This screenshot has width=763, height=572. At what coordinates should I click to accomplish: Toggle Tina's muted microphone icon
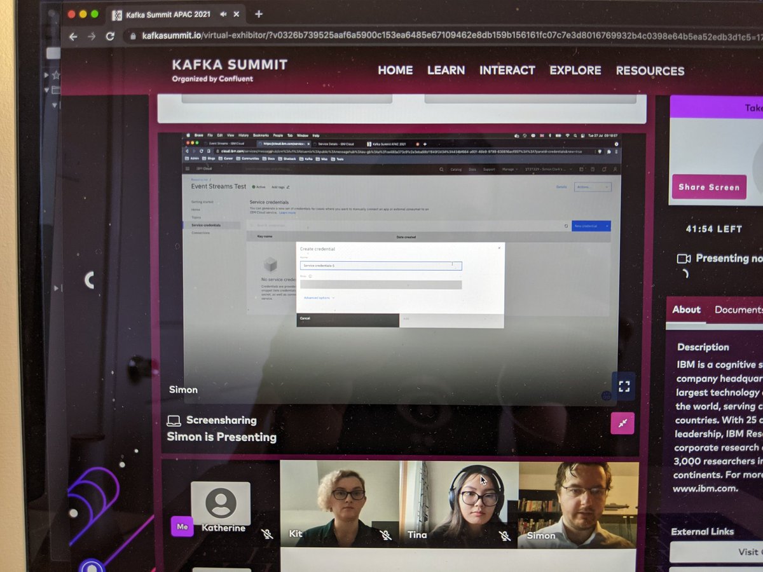505,536
